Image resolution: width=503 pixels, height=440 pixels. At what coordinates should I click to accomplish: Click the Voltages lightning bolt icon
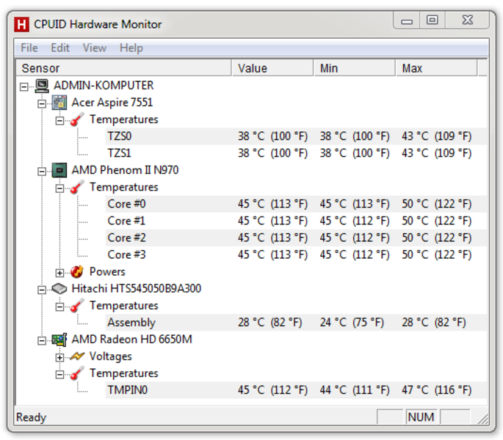[x=77, y=356]
